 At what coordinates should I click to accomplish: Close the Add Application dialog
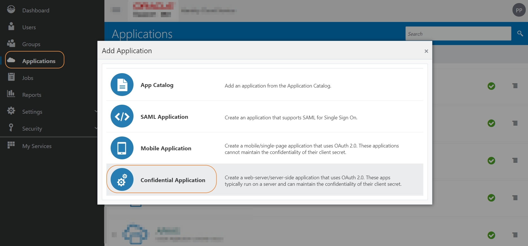coord(426,51)
